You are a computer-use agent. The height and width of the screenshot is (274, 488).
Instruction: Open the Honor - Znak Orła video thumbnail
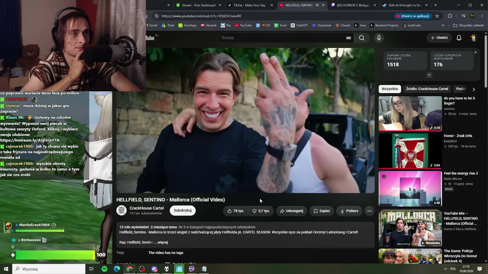coord(410,151)
